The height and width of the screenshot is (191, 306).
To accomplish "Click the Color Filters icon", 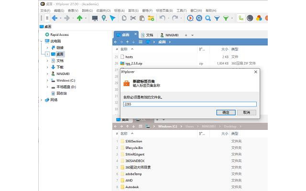I will coord(259,18).
